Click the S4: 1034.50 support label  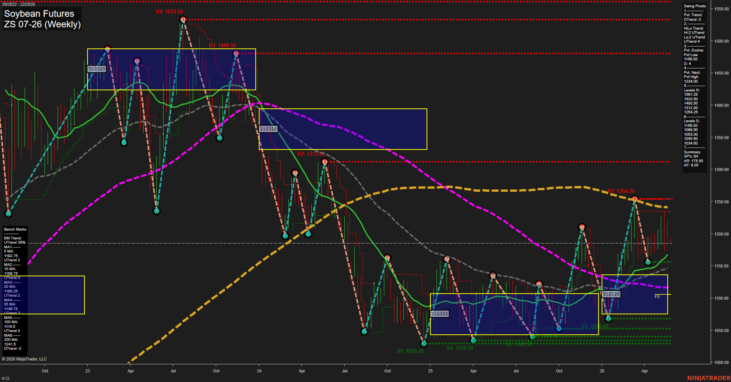point(460,348)
